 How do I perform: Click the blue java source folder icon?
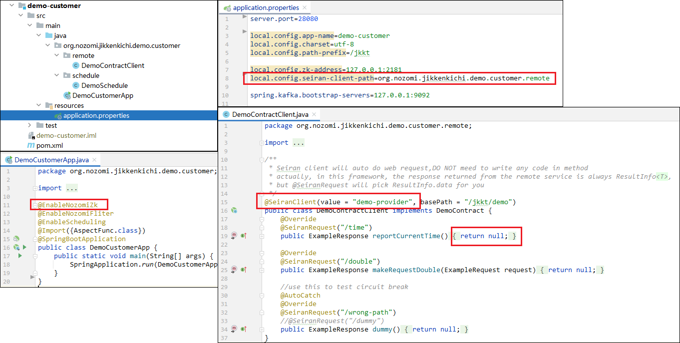point(48,35)
